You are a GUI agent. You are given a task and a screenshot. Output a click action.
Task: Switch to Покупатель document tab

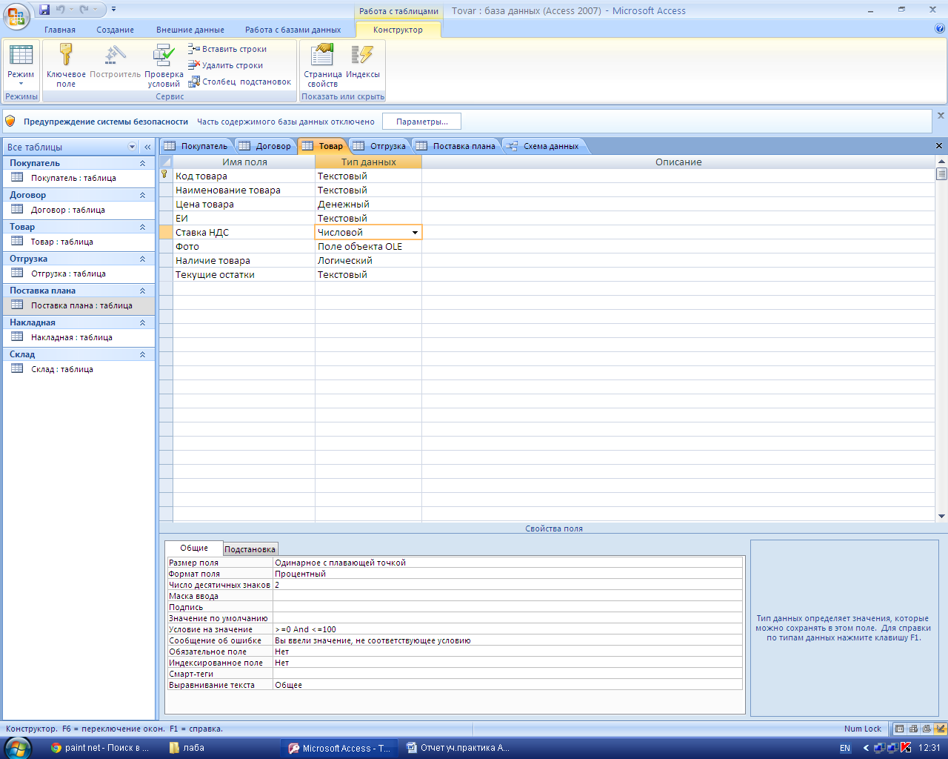click(x=196, y=146)
